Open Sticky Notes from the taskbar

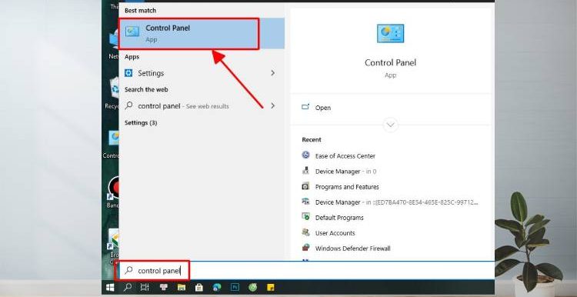pyautogui.click(x=271, y=287)
